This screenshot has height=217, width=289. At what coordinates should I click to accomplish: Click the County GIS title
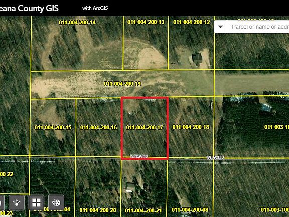tap(29, 8)
